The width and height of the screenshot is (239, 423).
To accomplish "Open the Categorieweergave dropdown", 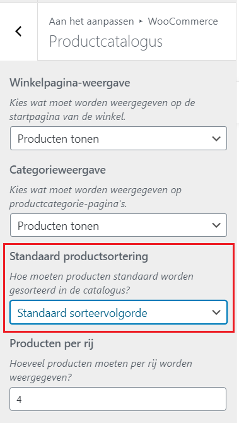I will [x=119, y=225].
